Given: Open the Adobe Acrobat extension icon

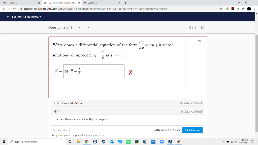Looking at the screenshot, I should coord(233,8).
